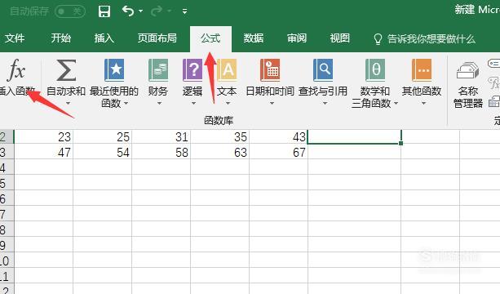Switch to the Page Layout (页面布局) tab
This screenshot has height=294, width=500.
pyautogui.click(x=157, y=38)
